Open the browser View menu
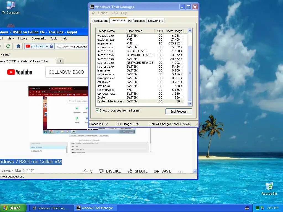The height and width of the screenshot is (212, 283). pos(11,38)
